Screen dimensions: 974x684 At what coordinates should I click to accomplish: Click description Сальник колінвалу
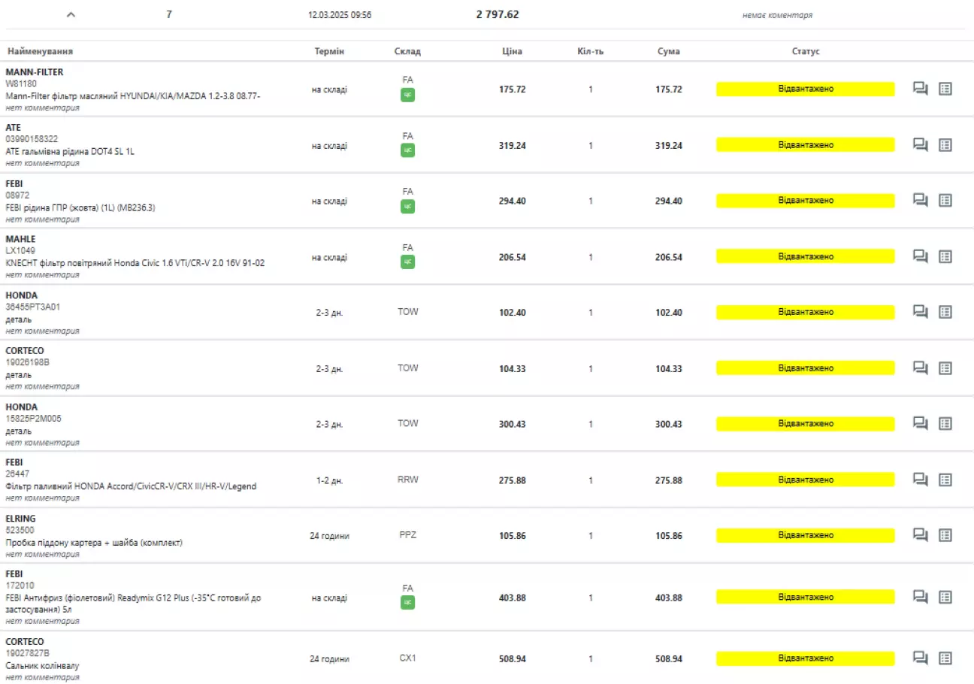[42, 666]
